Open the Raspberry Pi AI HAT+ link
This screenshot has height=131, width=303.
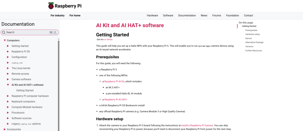(116, 100)
